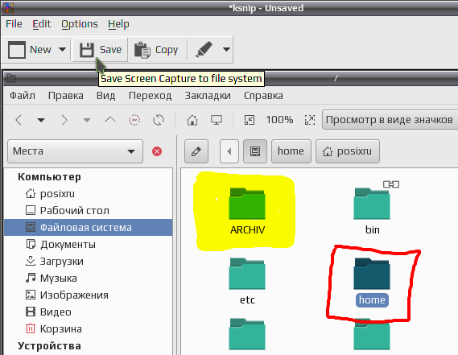Select Файловая система in the sidebar
The height and width of the screenshot is (355, 458).
tap(89, 228)
